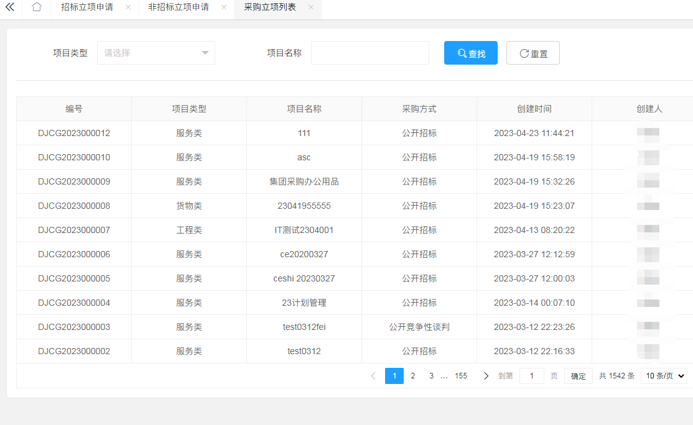The image size is (693, 425).
Task: Click inside the 项目名称 input field
Action: [x=370, y=53]
